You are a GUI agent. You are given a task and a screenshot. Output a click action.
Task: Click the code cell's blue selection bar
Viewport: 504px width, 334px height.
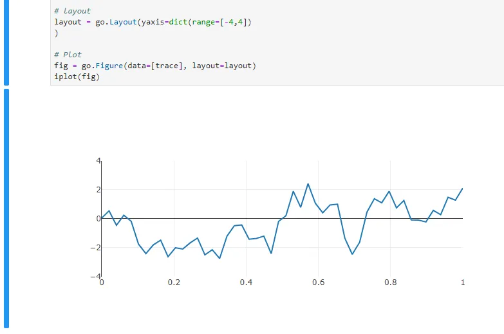[6, 42]
